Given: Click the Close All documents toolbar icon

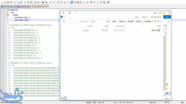Looking at the screenshot, I should coord(17,3).
